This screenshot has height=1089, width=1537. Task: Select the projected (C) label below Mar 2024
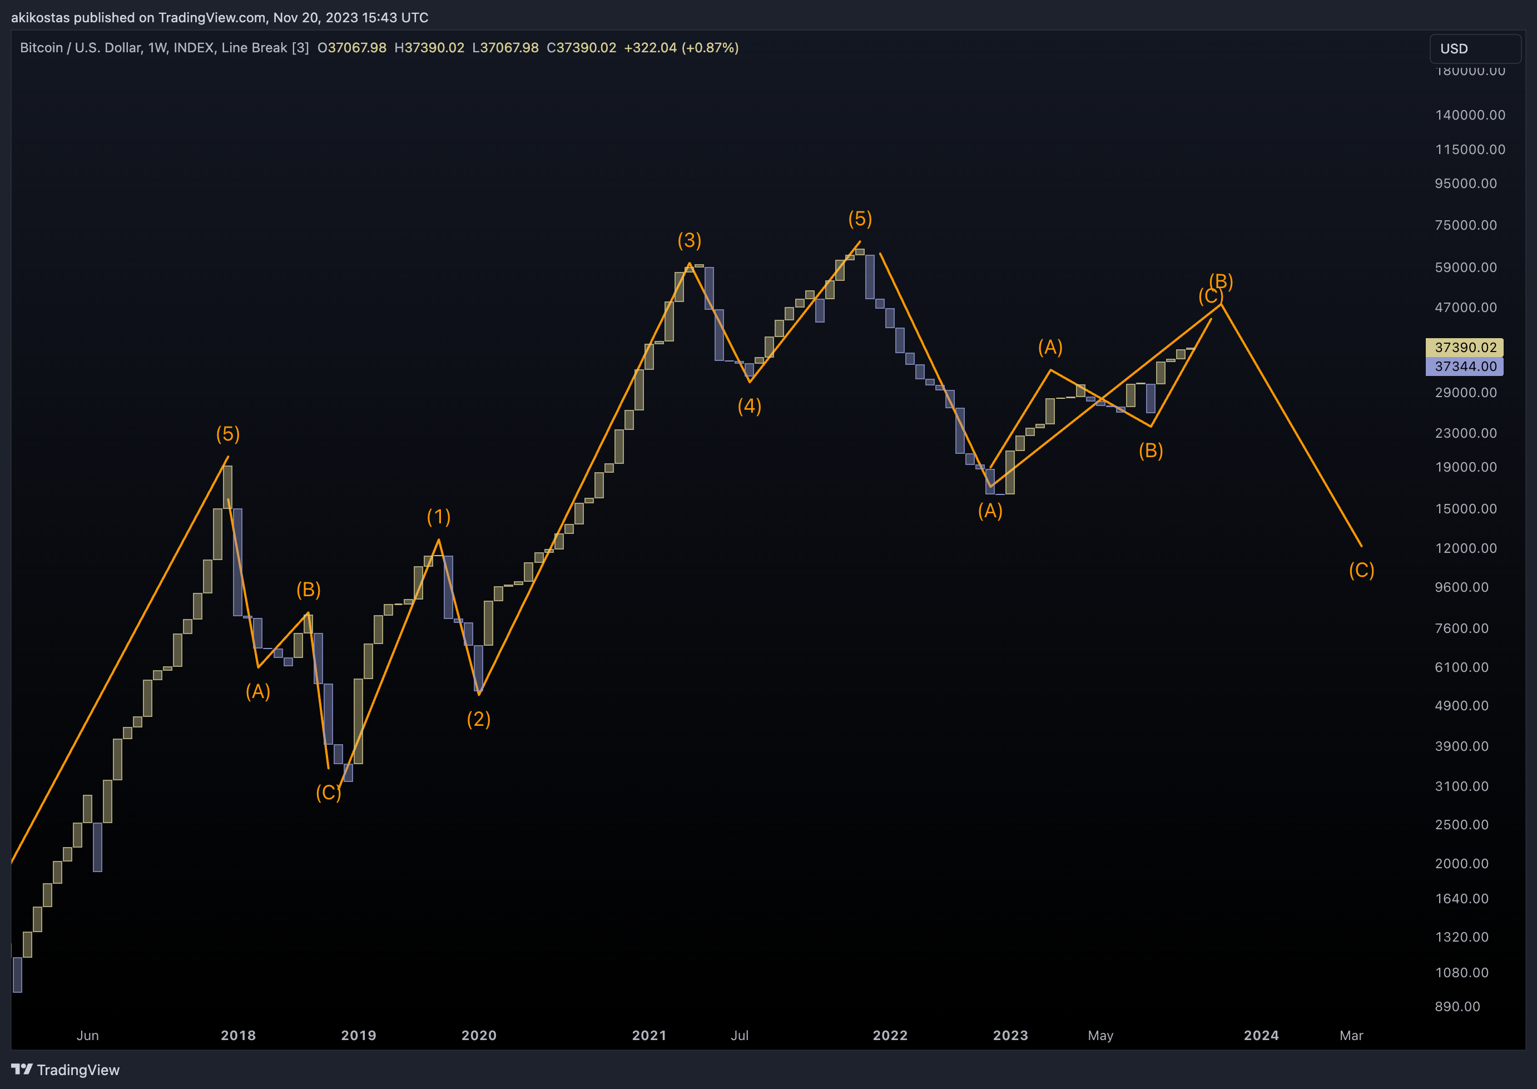coord(1361,570)
